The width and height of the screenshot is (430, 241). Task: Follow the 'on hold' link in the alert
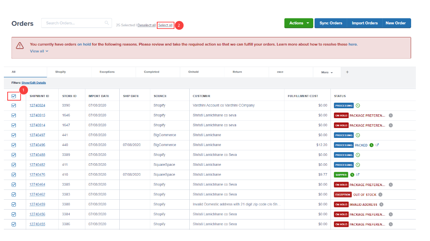pos(84,44)
